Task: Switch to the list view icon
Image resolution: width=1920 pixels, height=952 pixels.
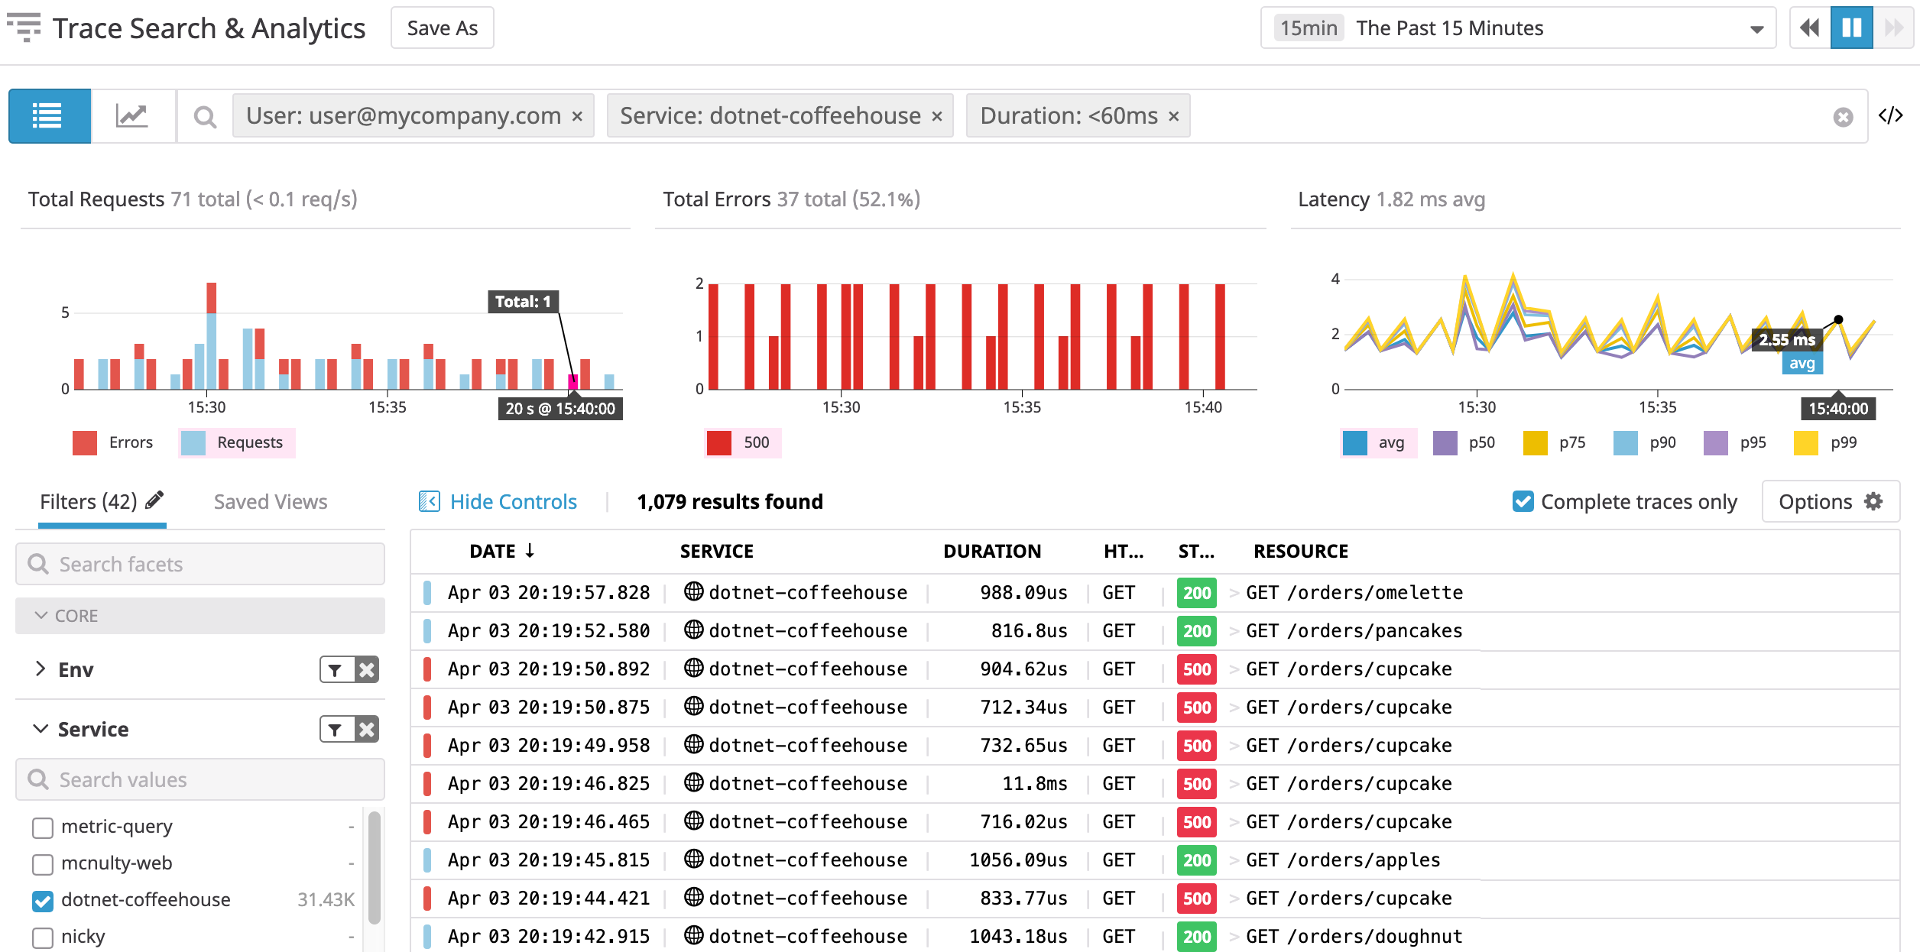Action: [x=49, y=115]
